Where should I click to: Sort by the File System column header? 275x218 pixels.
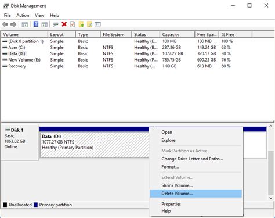tap(116, 35)
